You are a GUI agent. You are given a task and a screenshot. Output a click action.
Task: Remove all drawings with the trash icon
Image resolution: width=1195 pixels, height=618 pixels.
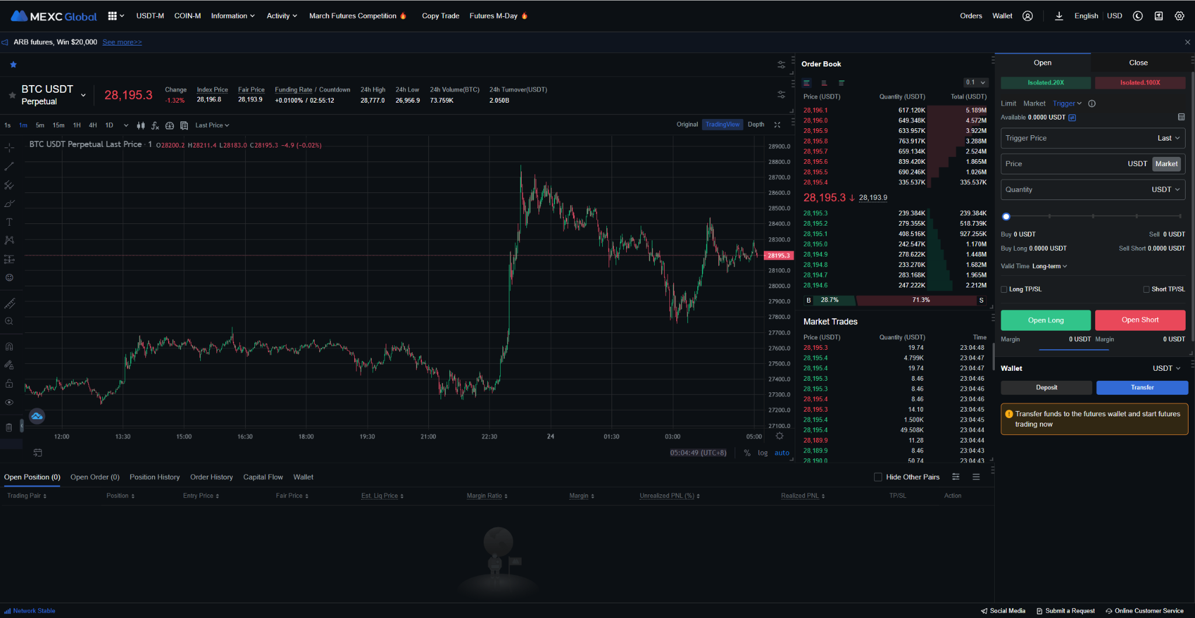pos(9,427)
